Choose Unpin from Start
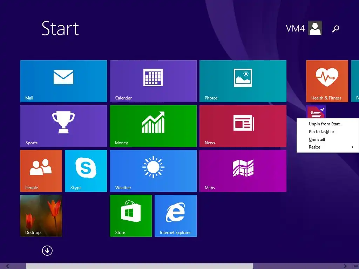Screen dimensions: 359x269 (328, 124)
